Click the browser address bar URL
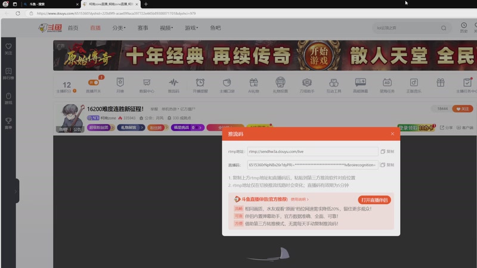Image resolution: width=477 pixels, height=268 pixels. (116, 13)
